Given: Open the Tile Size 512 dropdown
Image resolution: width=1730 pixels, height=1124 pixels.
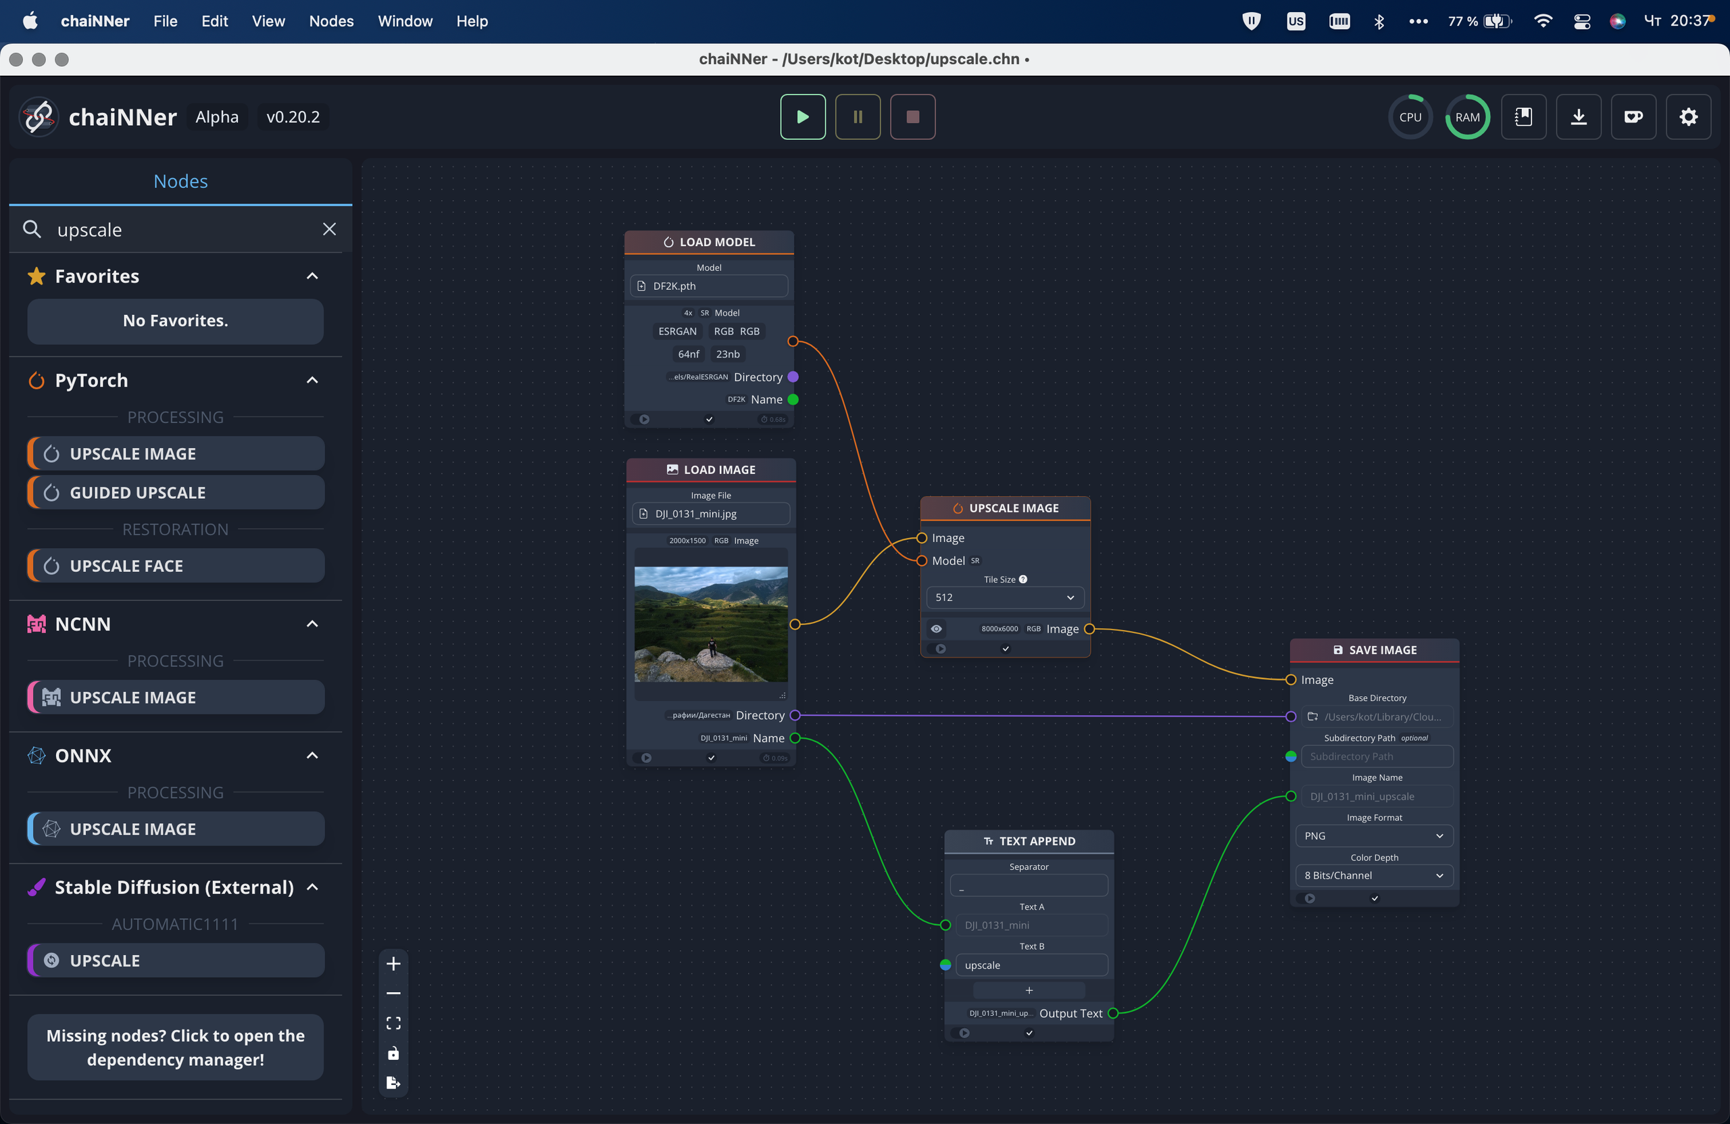Looking at the screenshot, I should pyautogui.click(x=1005, y=597).
